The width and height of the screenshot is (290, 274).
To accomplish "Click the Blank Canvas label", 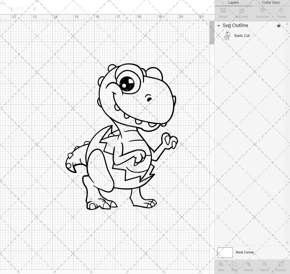I will (x=245, y=252).
